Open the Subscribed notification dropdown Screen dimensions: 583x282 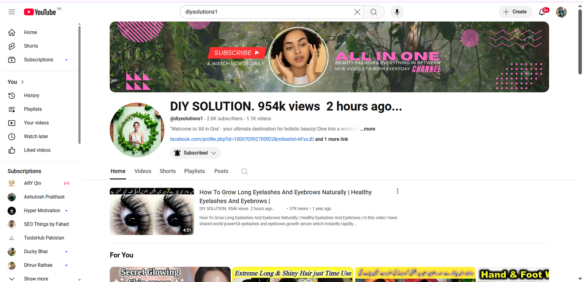[x=195, y=153]
